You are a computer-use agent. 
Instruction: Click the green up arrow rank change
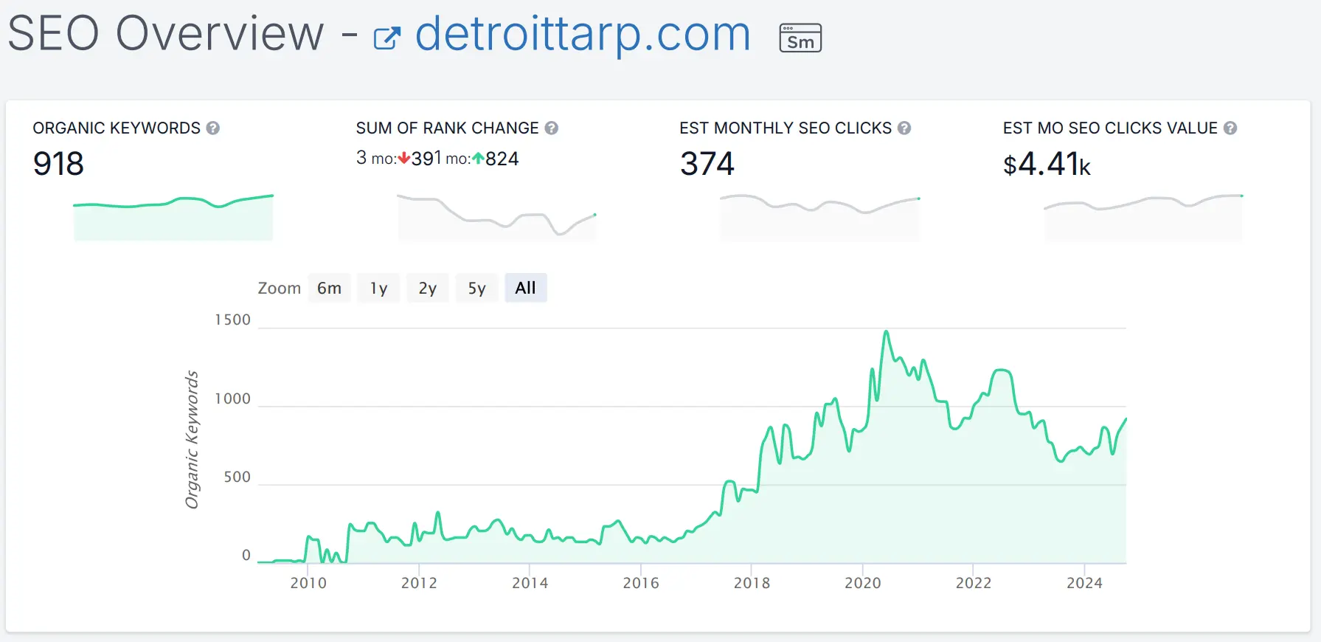(478, 159)
